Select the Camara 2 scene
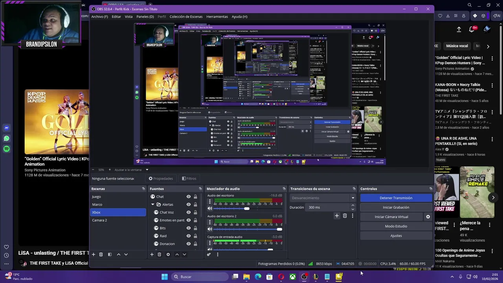The height and width of the screenshot is (283, 503). pyautogui.click(x=118, y=220)
